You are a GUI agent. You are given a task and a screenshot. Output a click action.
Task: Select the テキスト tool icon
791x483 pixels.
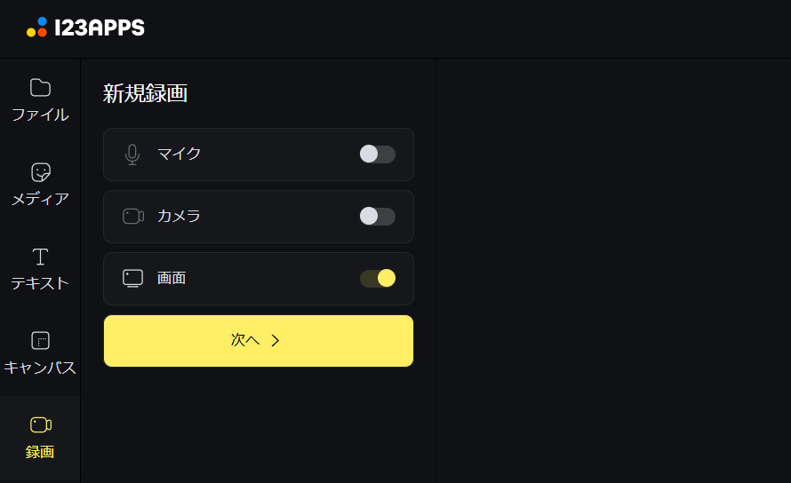click(x=40, y=257)
